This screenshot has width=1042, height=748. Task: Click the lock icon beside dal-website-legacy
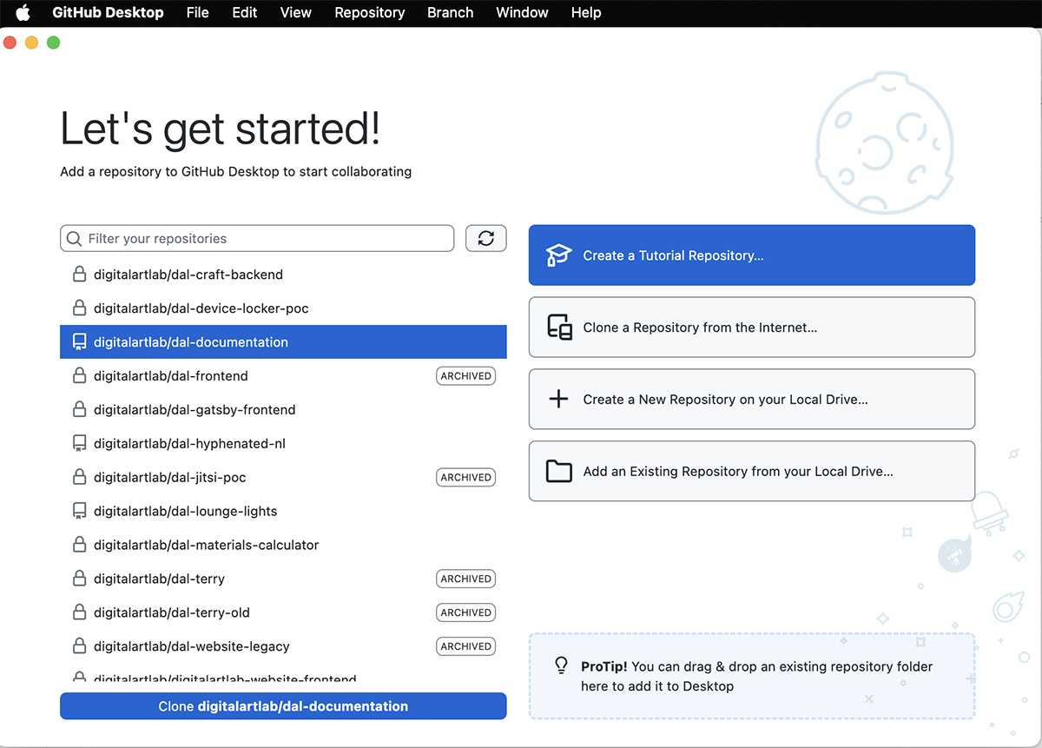[79, 647]
